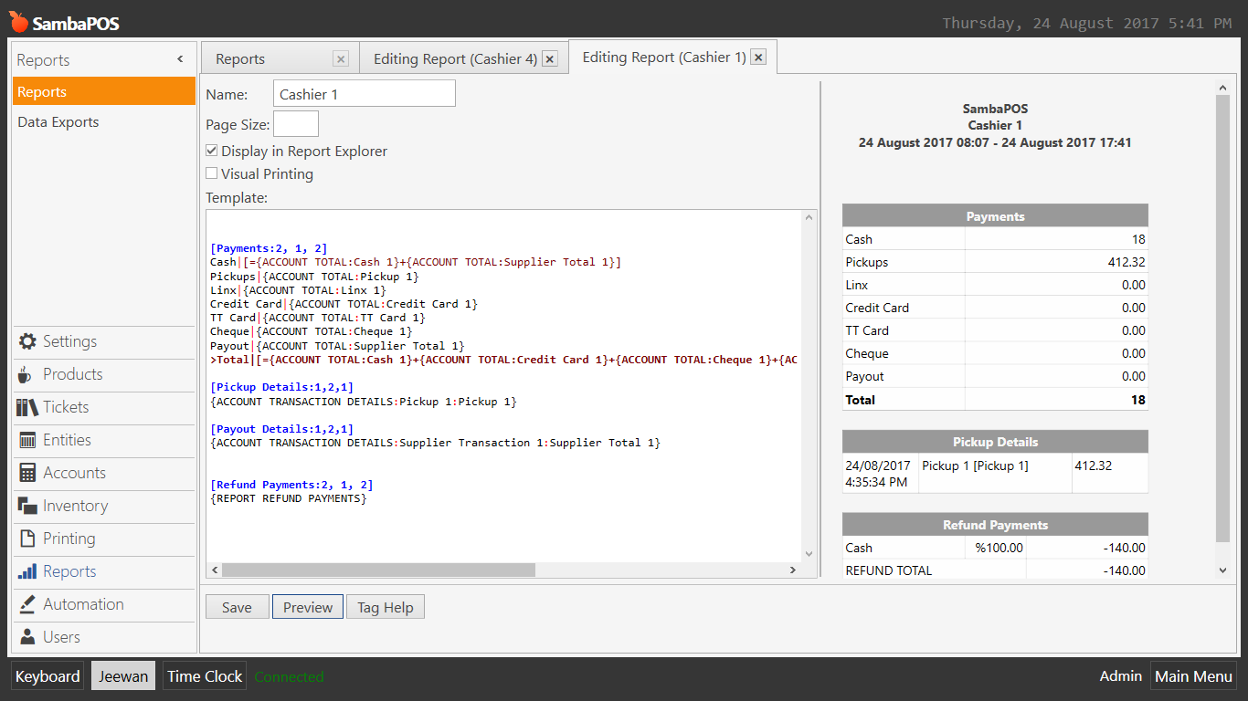Open Automation via its pencil icon
Screen dimensions: 1248x701
[x=27, y=604]
